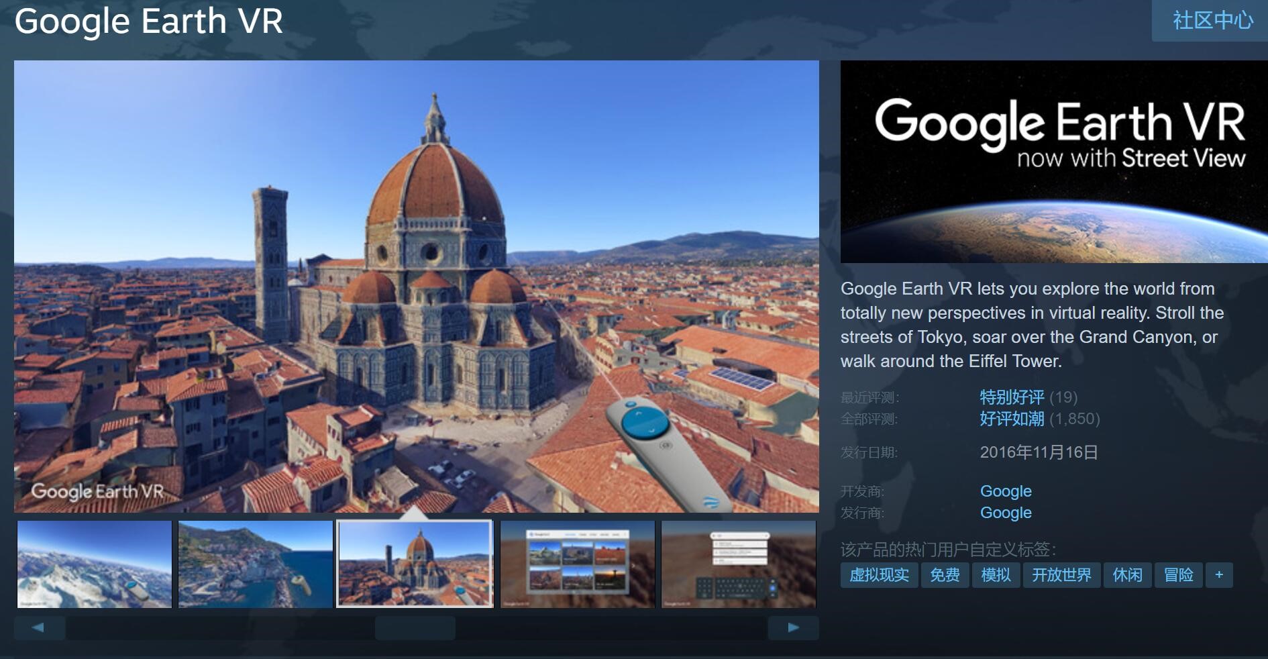Open the Google publisher link
The height and width of the screenshot is (659, 1268).
(x=1006, y=513)
